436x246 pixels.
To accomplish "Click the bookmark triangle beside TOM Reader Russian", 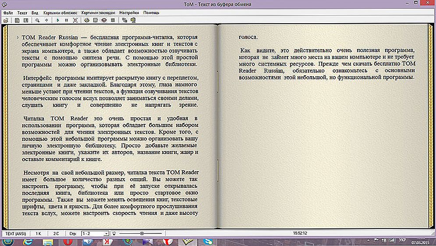I will 18,37.
